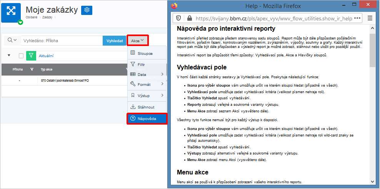Screen dimensions: 380x189
Task: Click Oblíbené breadcrumb link
Action: pyautogui.click(x=32, y=17)
